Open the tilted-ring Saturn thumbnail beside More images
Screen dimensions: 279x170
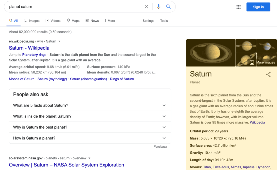(246, 60)
